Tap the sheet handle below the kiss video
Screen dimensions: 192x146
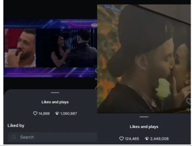coord(144,117)
